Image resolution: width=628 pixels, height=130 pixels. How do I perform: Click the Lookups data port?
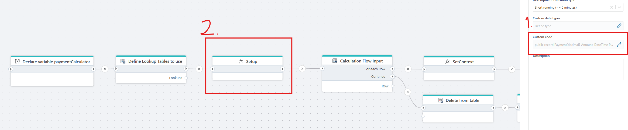click(x=186, y=78)
